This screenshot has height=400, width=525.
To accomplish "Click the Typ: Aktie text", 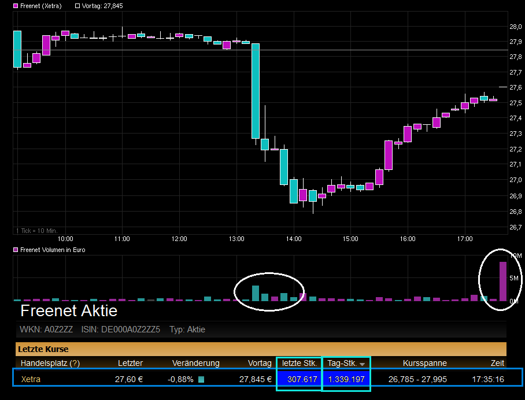I will point(187,329).
